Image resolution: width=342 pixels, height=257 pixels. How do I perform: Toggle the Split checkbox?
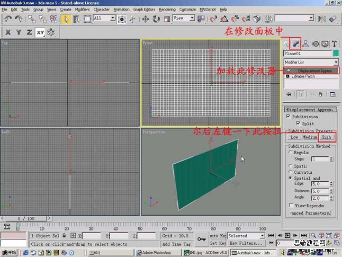298,123
